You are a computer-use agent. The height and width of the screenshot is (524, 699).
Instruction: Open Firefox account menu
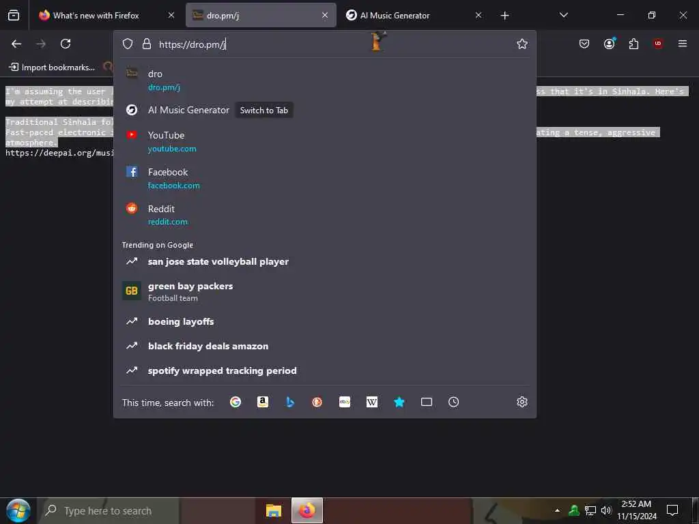tap(610, 44)
